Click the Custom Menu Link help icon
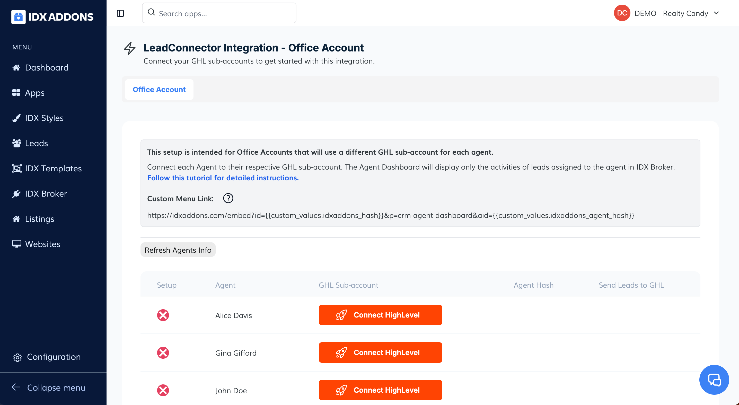Viewport: 739px width, 405px height. (x=228, y=198)
